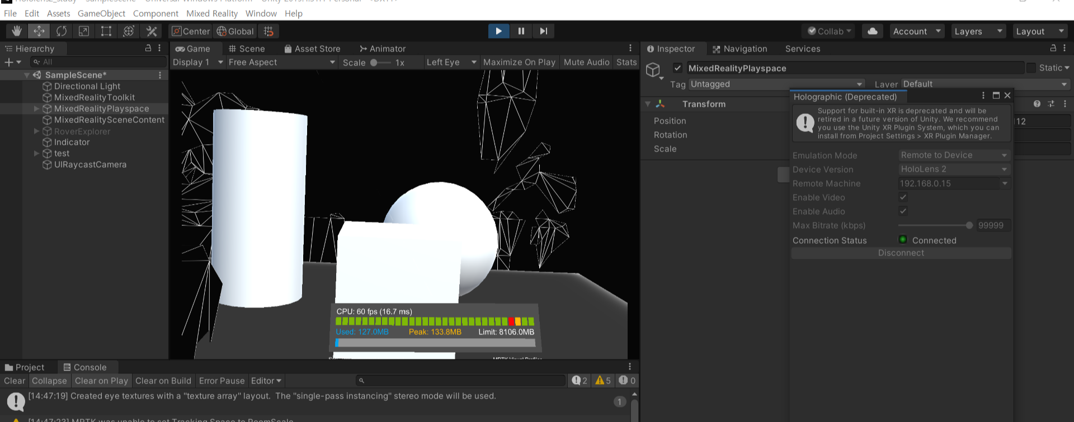This screenshot has width=1074, height=422.
Task: Lock the Hierarchy panel
Action: tap(148, 49)
